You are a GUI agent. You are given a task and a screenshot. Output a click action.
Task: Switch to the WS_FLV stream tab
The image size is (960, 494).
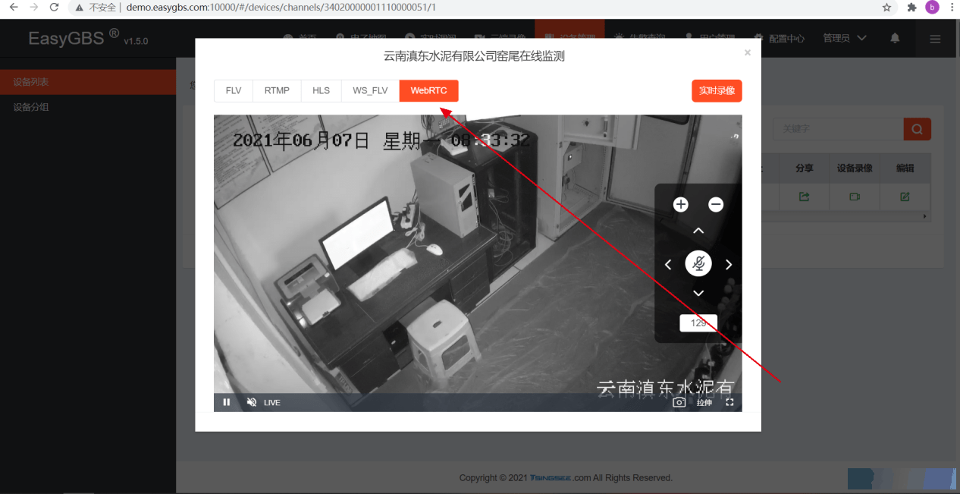point(370,91)
